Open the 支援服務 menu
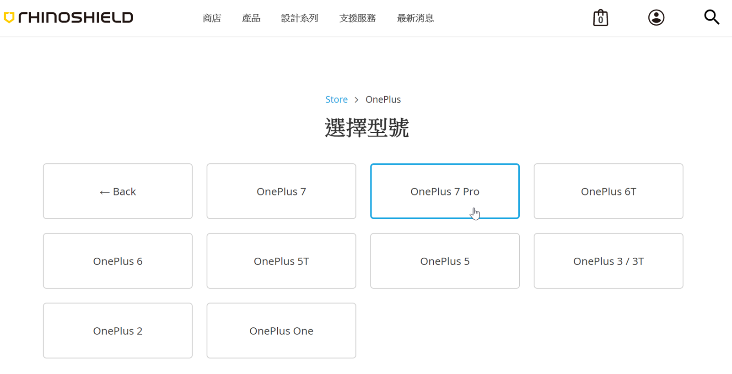 click(x=357, y=18)
